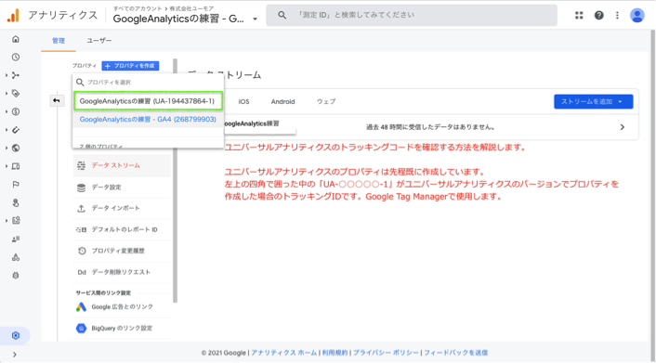
Task: Open the Help question-mark icon
Action: coord(599,16)
